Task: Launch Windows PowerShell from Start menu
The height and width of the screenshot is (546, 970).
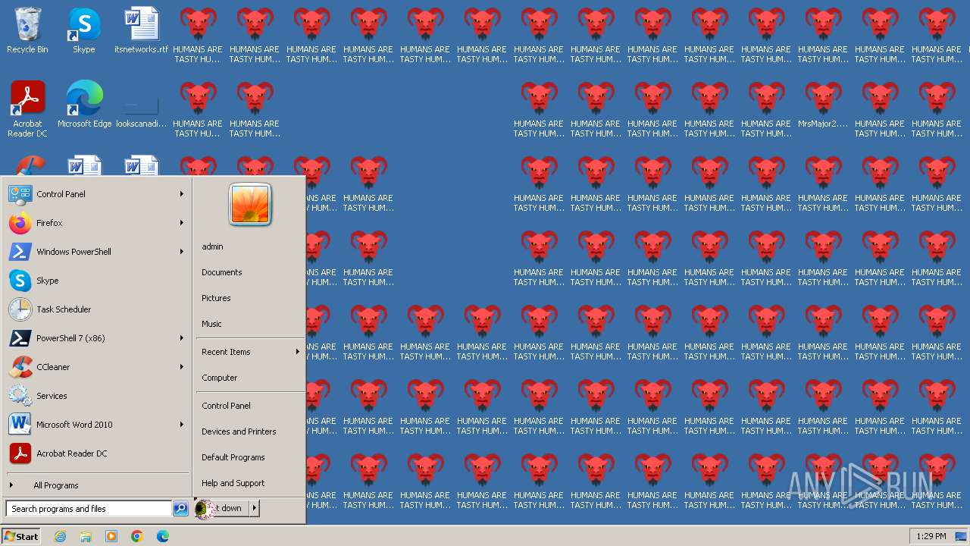Action: click(x=96, y=252)
